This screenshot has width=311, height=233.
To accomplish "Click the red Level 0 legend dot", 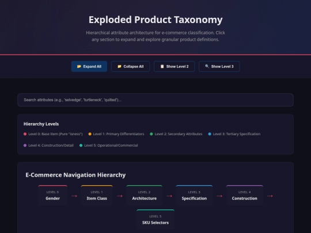I will click(25, 134).
